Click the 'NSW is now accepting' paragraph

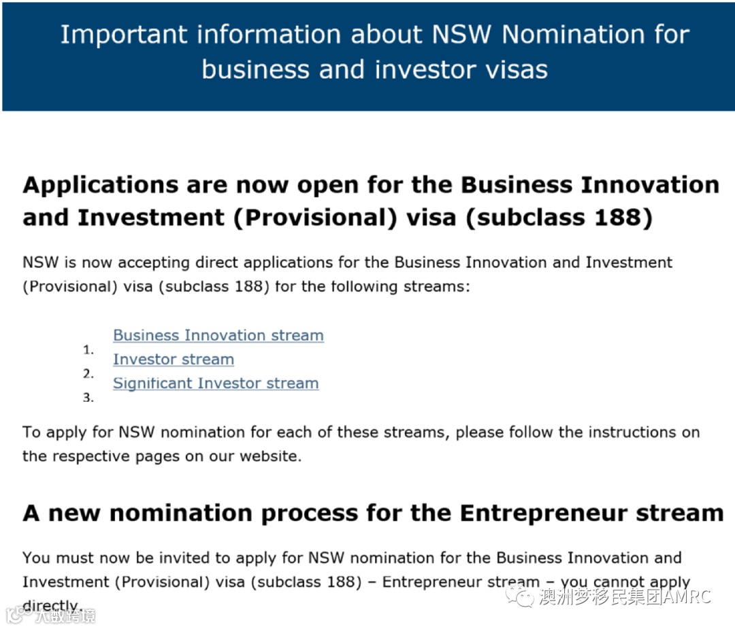(347, 275)
